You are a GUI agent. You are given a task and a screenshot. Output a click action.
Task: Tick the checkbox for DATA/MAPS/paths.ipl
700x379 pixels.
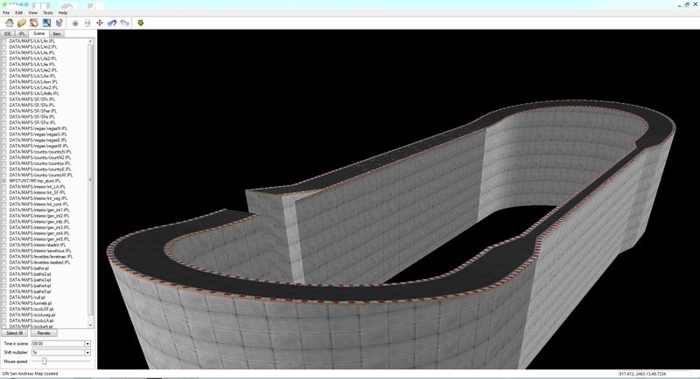(4, 268)
